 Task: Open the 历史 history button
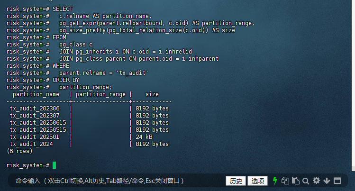pos(236,181)
